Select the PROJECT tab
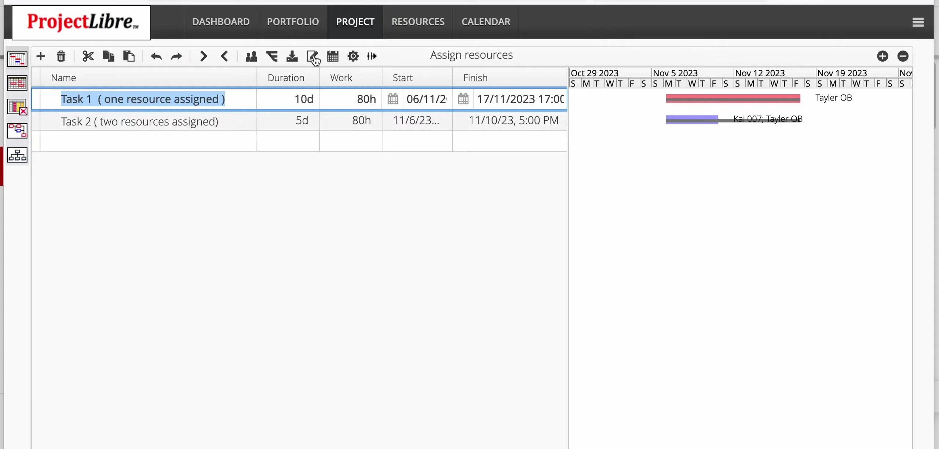 pos(355,22)
